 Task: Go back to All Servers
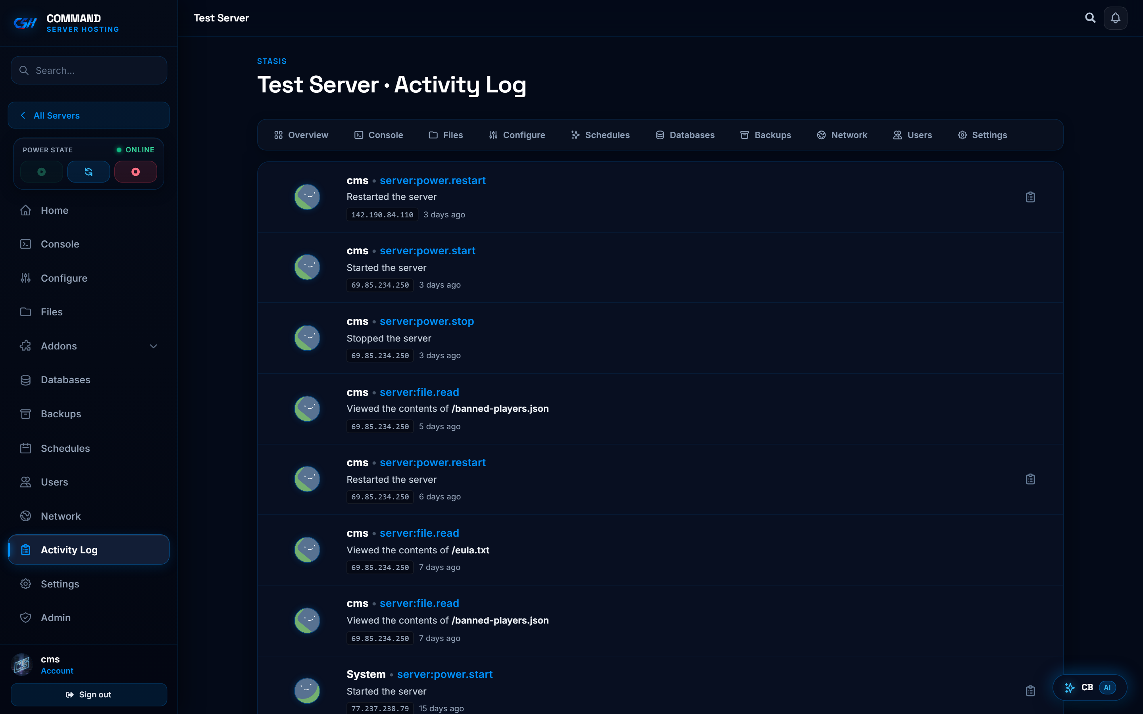(89, 115)
